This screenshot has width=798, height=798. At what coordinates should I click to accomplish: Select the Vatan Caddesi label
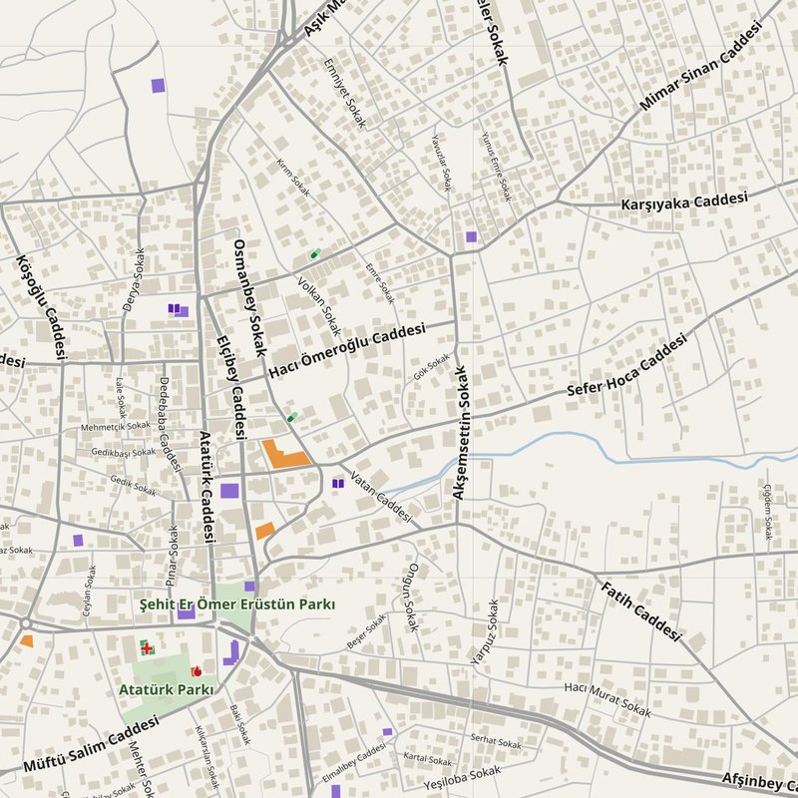381,496
